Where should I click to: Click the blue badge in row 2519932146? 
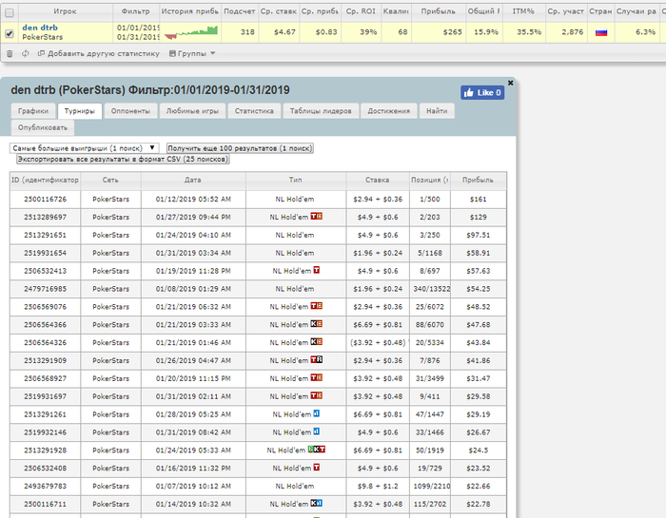(317, 432)
